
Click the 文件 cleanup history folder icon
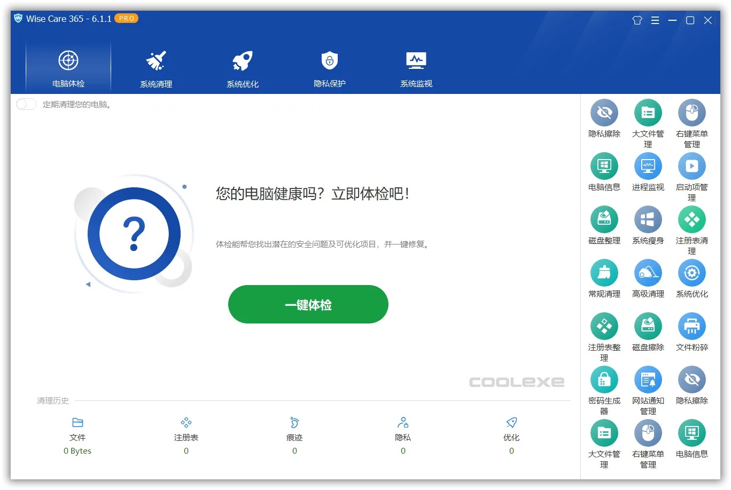[x=77, y=423]
